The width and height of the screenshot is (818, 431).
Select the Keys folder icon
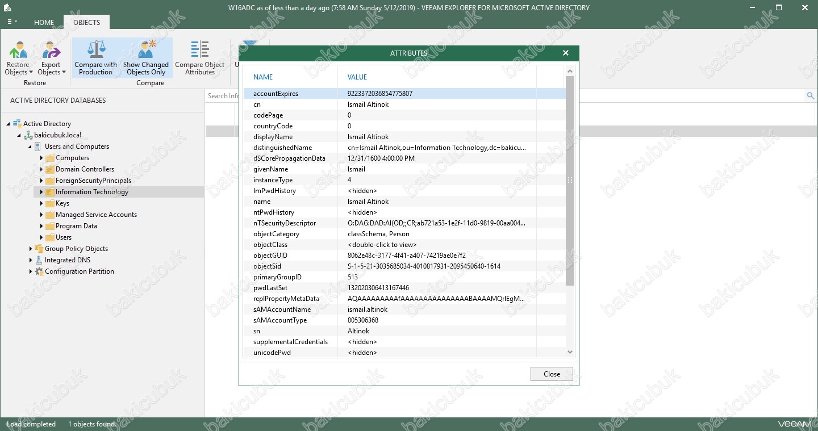pyautogui.click(x=50, y=203)
